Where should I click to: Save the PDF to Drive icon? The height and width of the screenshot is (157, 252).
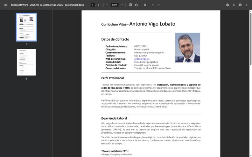click(227, 5)
